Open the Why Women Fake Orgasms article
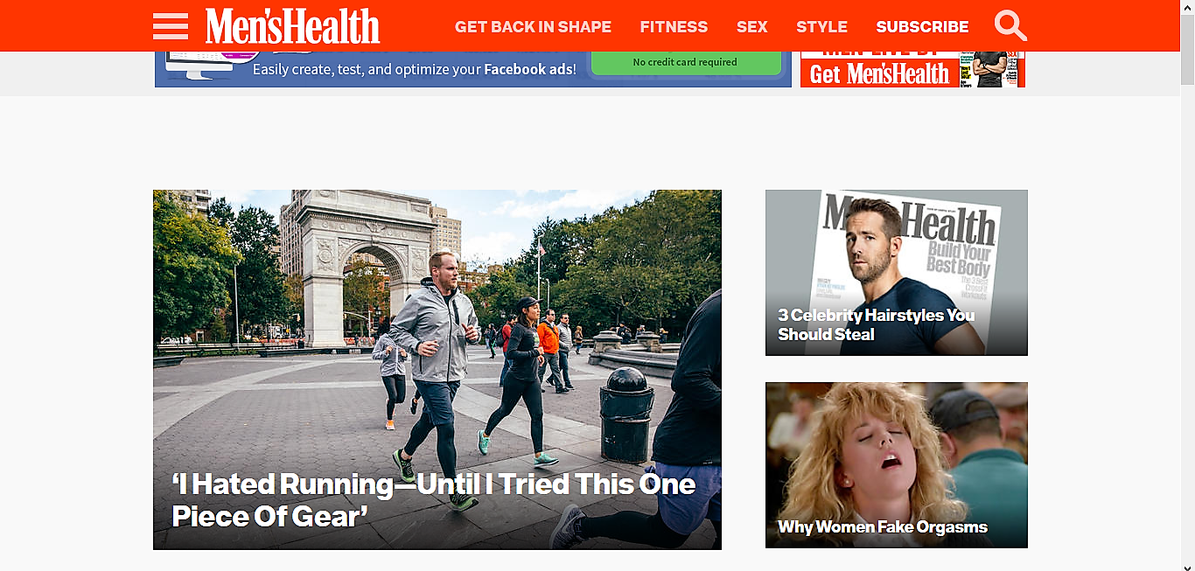The image size is (1195, 571). click(883, 527)
